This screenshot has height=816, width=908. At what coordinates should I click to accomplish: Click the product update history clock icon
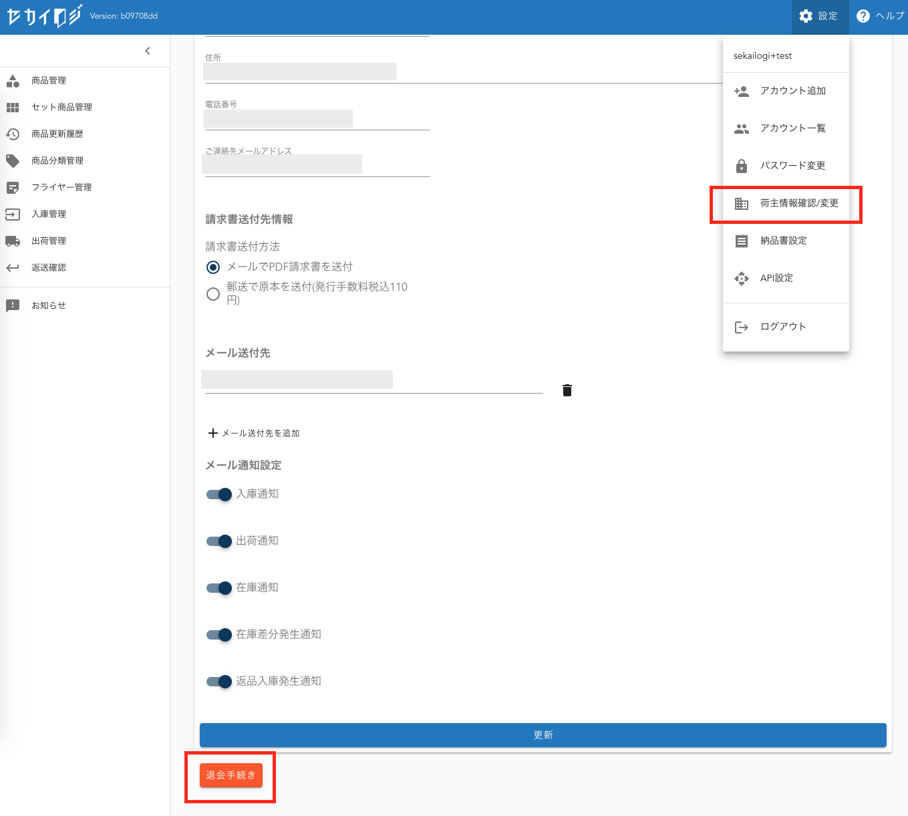tap(13, 134)
